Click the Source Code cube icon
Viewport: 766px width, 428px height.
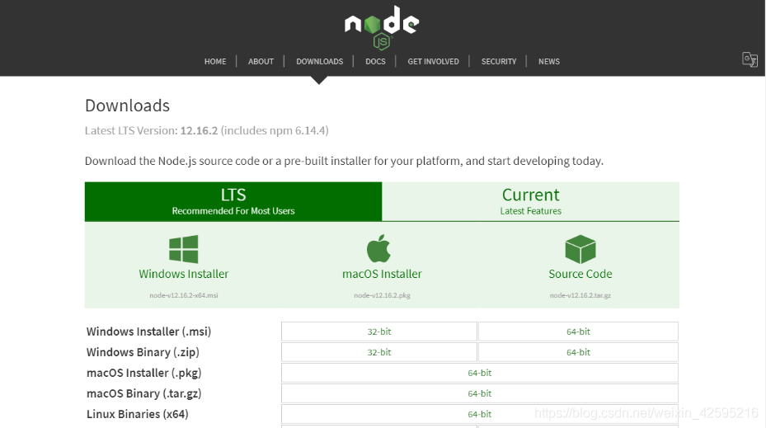[580, 249]
